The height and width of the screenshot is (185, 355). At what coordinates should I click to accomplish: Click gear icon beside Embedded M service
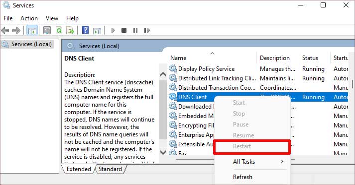(173, 116)
